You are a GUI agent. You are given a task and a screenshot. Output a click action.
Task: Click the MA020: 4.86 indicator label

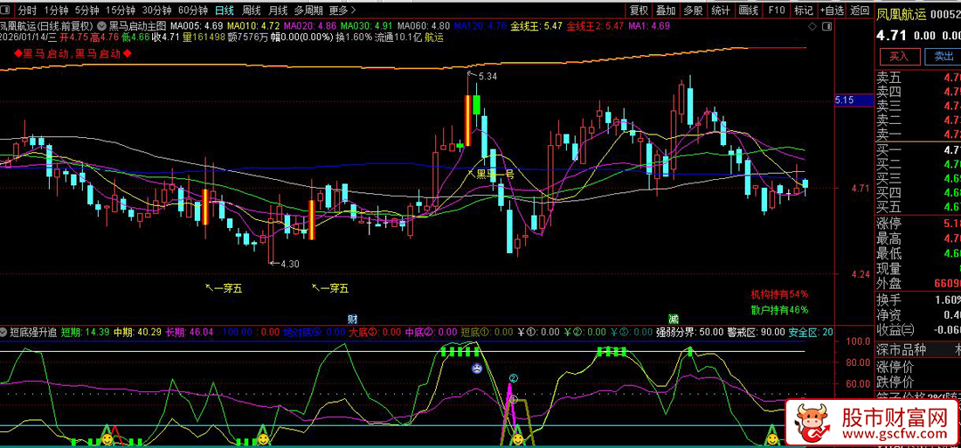pos(310,26)
